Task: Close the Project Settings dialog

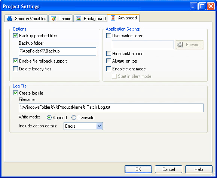Action: click(211, 6)
